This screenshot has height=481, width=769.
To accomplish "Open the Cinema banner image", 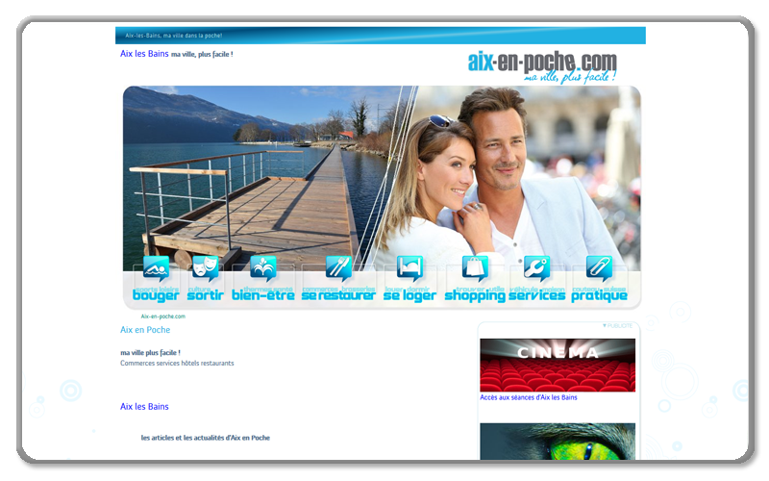I will (x=558, y=365).
